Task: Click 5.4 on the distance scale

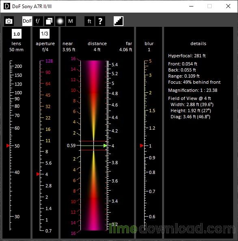Action: [115, 65]
